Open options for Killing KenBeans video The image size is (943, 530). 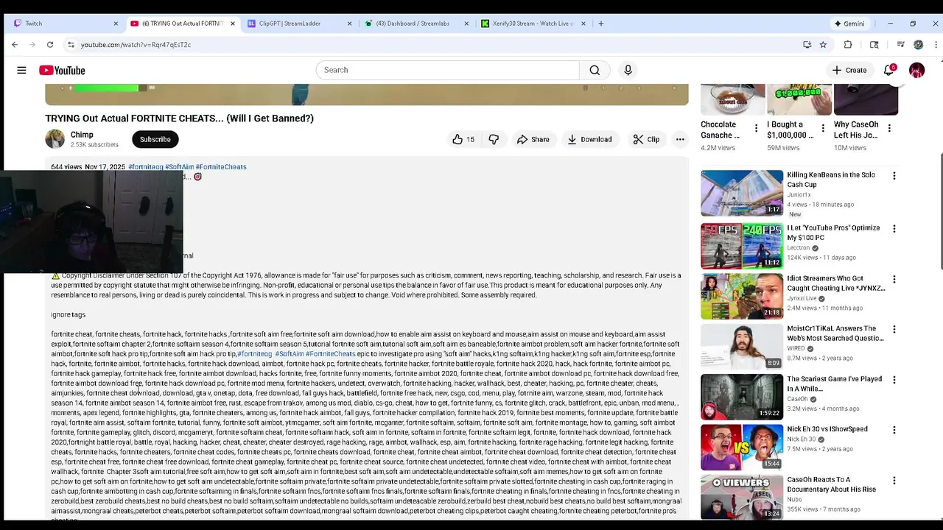pos(894,176)
